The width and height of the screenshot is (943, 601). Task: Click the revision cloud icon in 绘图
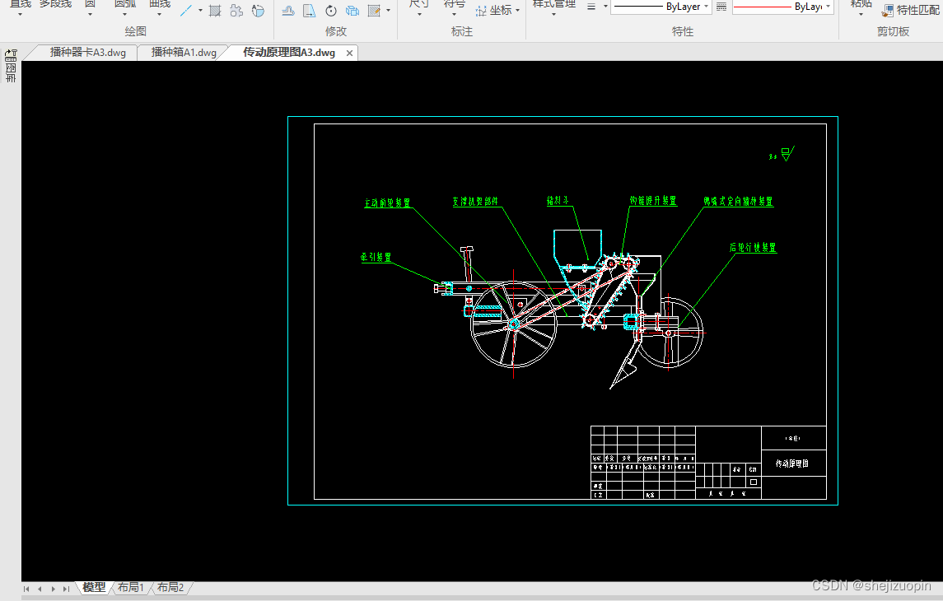[x=258, y=11]
